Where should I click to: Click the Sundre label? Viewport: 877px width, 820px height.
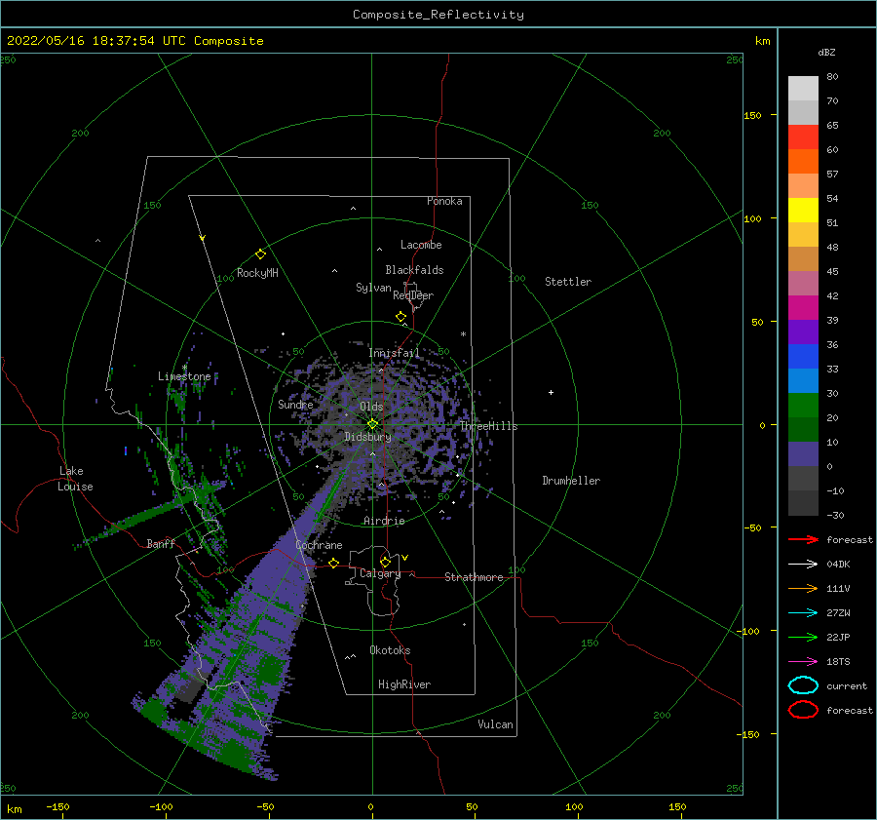pyautogui.click(x=296, y=404)
